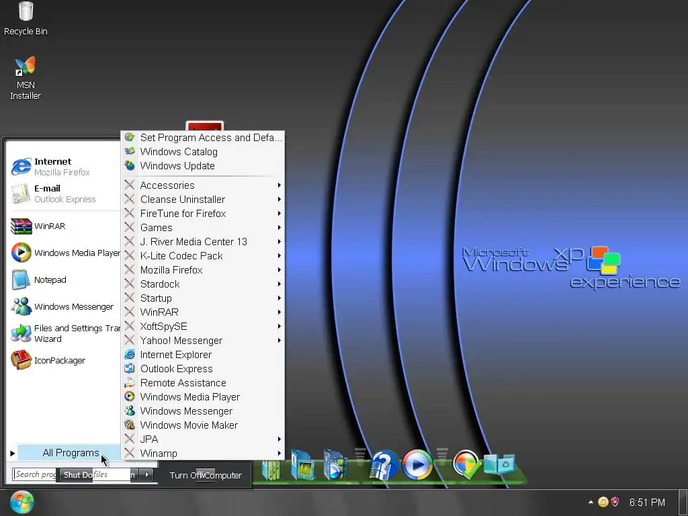Click All Programs in Start menu

point(69,453)
